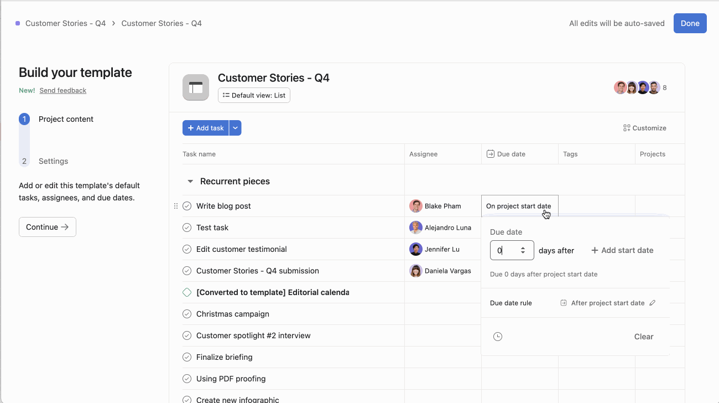This screenshot has height=403, width=719.
Task: Click the milestone diamond icon for Editorial calendar
Action: 187,292
